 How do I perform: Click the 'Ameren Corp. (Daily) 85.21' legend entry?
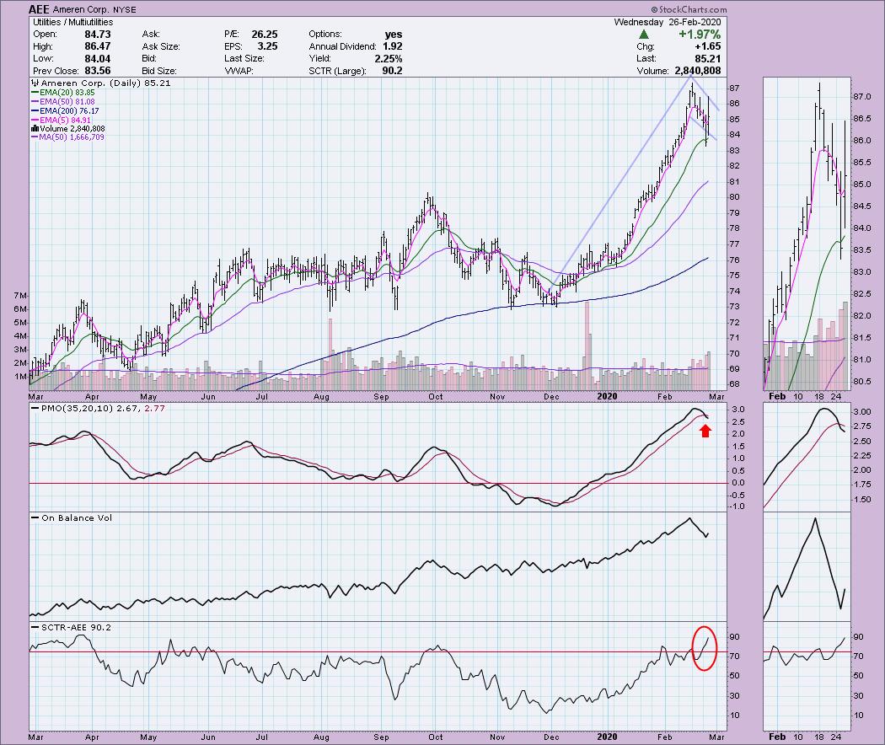click(101, 83)
